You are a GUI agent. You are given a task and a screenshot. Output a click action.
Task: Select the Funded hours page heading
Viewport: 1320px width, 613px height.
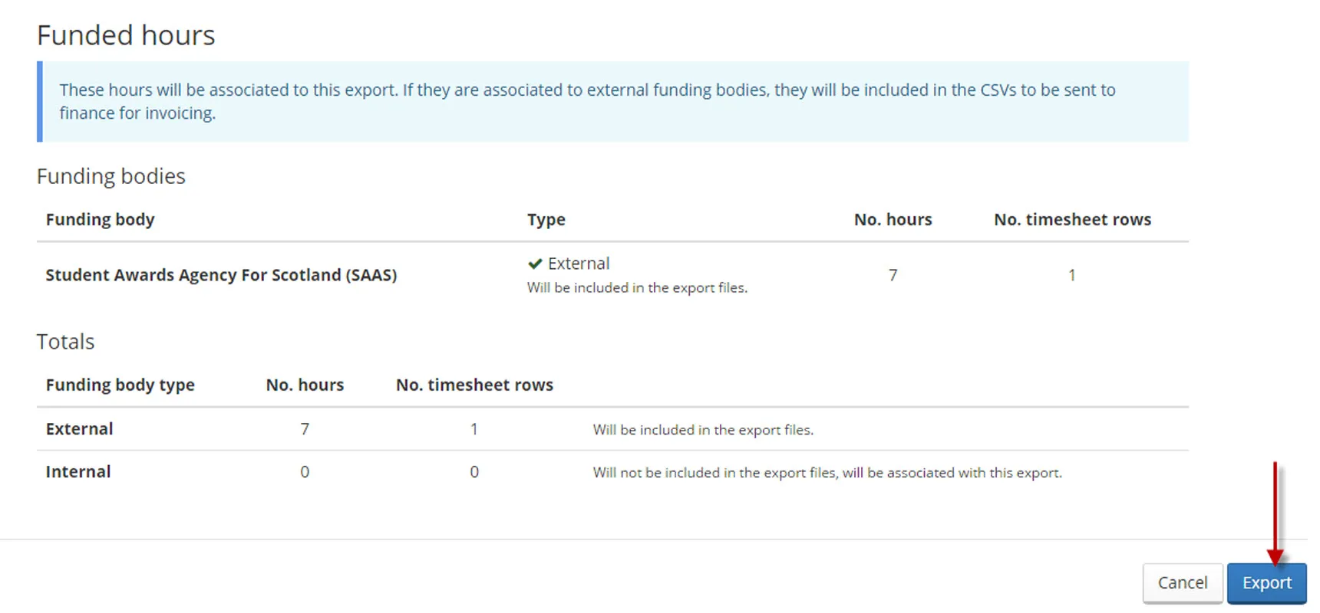point(126,34)
